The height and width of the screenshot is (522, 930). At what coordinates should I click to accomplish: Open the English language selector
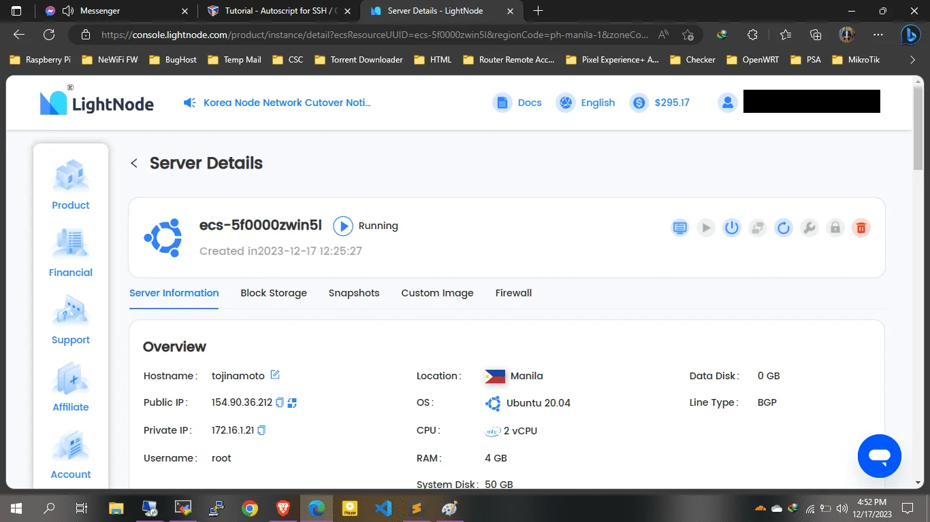pos(586,103)
